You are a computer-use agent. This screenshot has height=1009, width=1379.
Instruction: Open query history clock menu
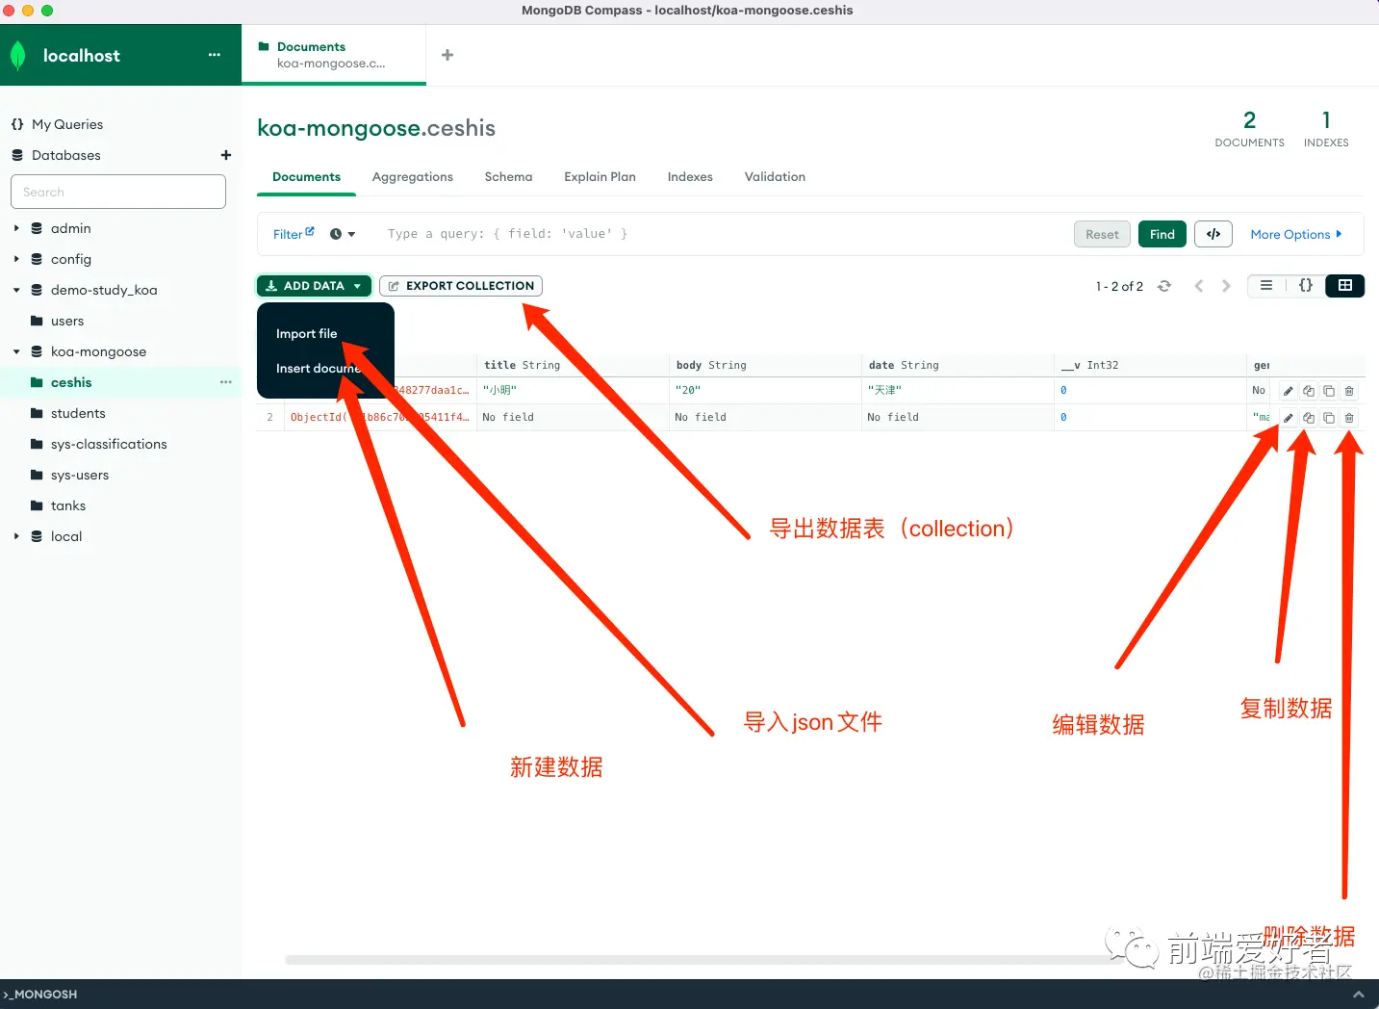tap(343, 234)
